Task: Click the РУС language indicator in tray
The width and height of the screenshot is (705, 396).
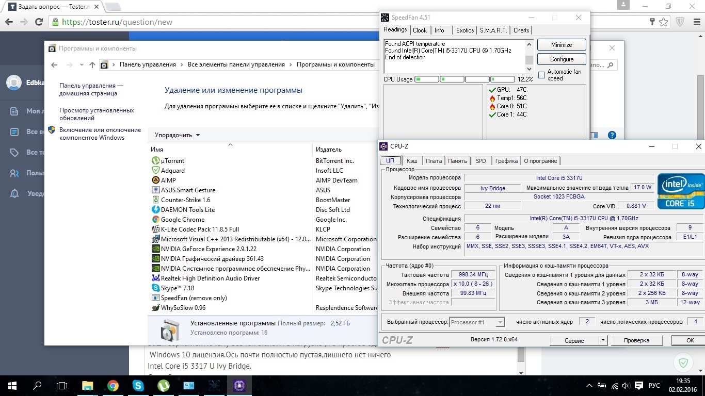Action: pyautogui.click(x=654, y=386)
